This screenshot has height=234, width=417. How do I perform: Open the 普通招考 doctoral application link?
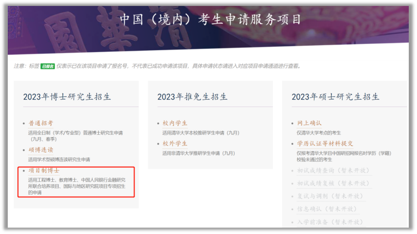click(x=41, y=123)
